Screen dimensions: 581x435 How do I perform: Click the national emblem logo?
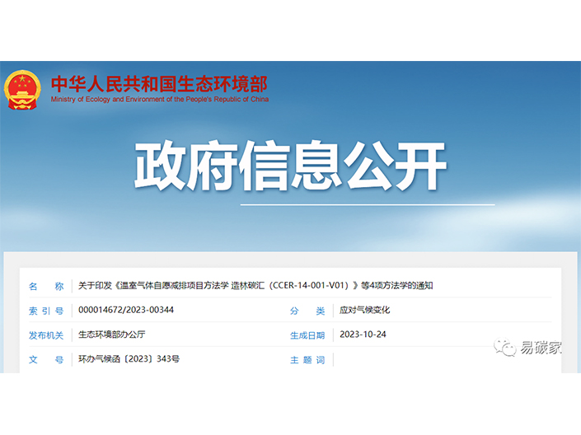tap(23, 90)
